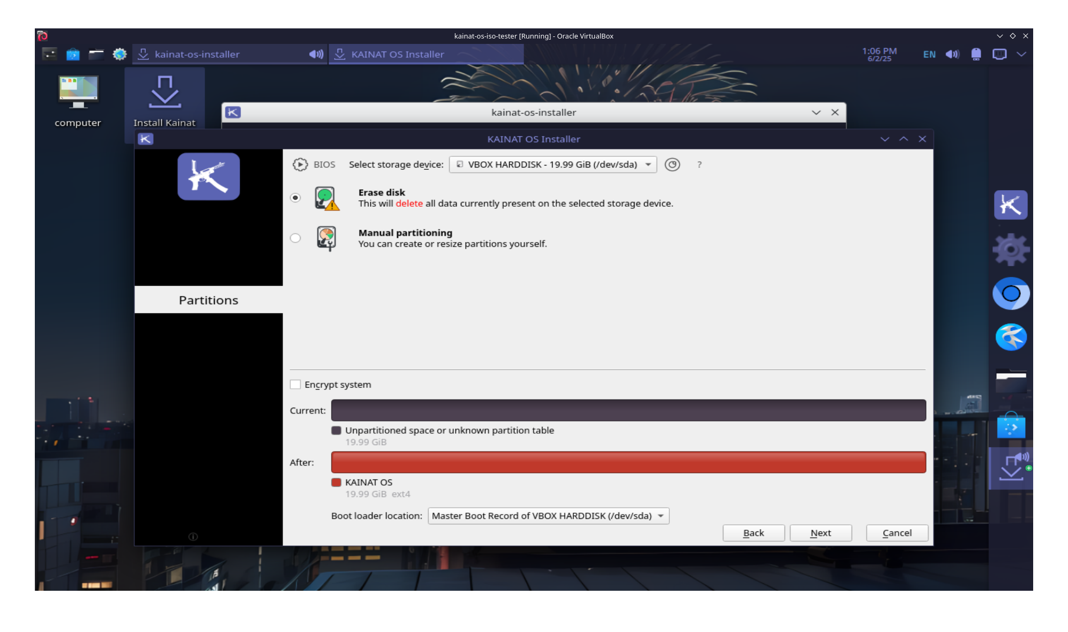This screenshot has height=632, width=1068.
Task: Enable the Encrypt system checkbox
Action: click(295, 385)
